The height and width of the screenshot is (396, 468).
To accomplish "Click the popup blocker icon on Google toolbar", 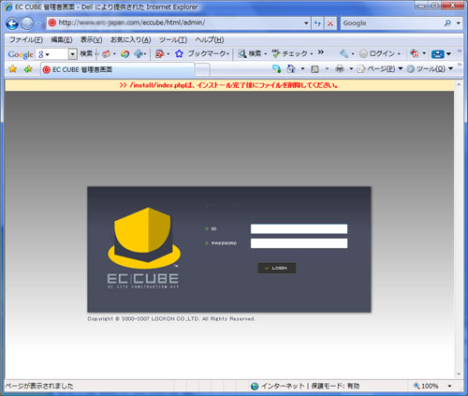I will [x=159, y=53].
